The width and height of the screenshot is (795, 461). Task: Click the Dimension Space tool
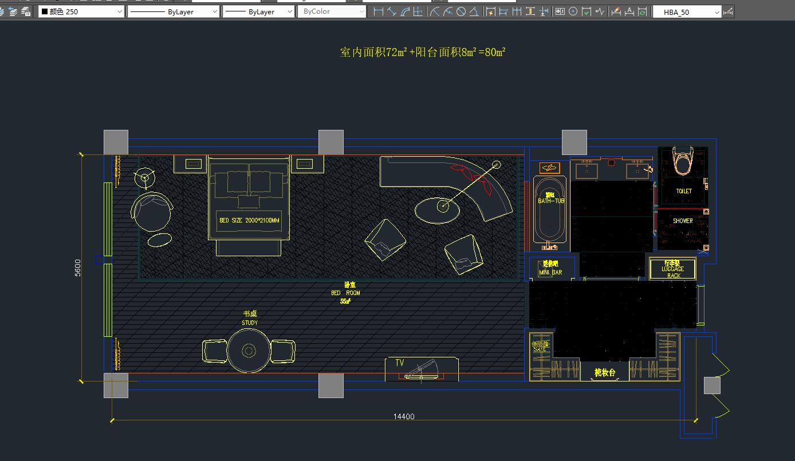(x=529, y=11)
